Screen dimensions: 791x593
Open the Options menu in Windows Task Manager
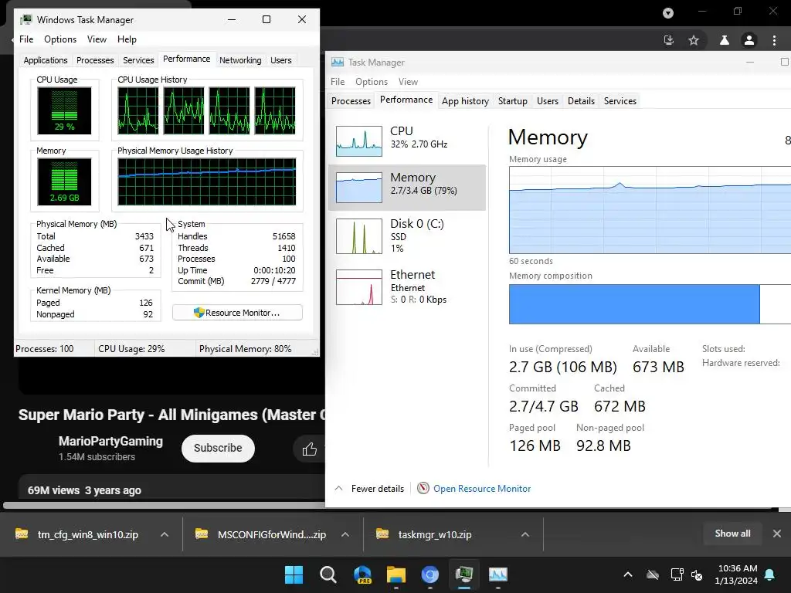point(60,39)
